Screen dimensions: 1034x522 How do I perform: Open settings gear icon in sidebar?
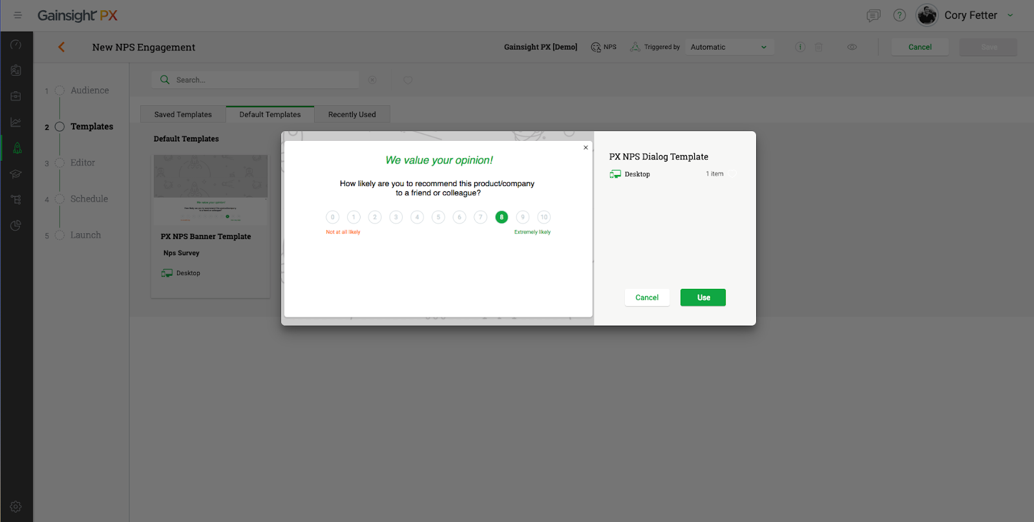(16, 506)
